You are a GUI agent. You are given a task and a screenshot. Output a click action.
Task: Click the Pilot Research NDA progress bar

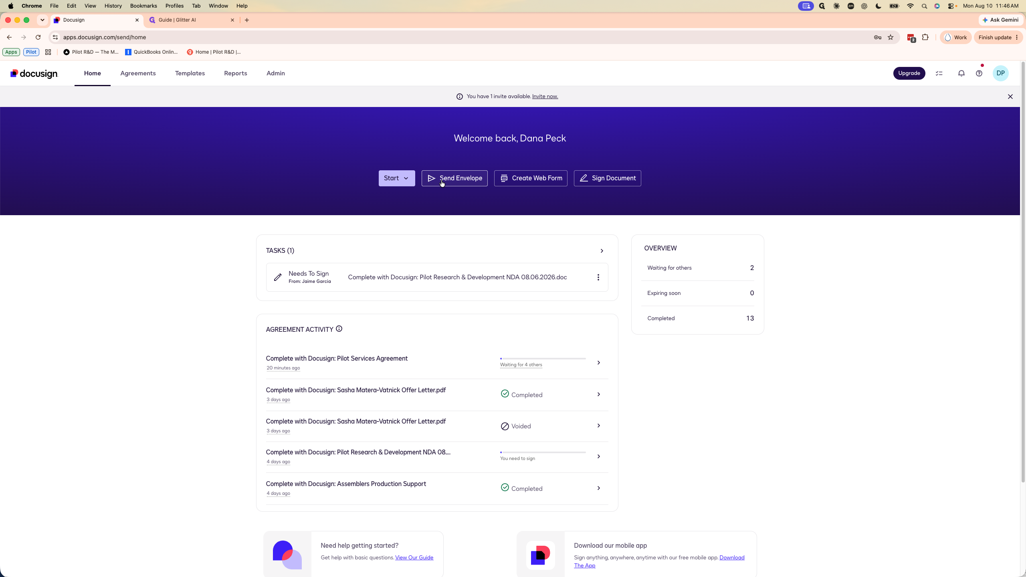(x=543, y=452)
